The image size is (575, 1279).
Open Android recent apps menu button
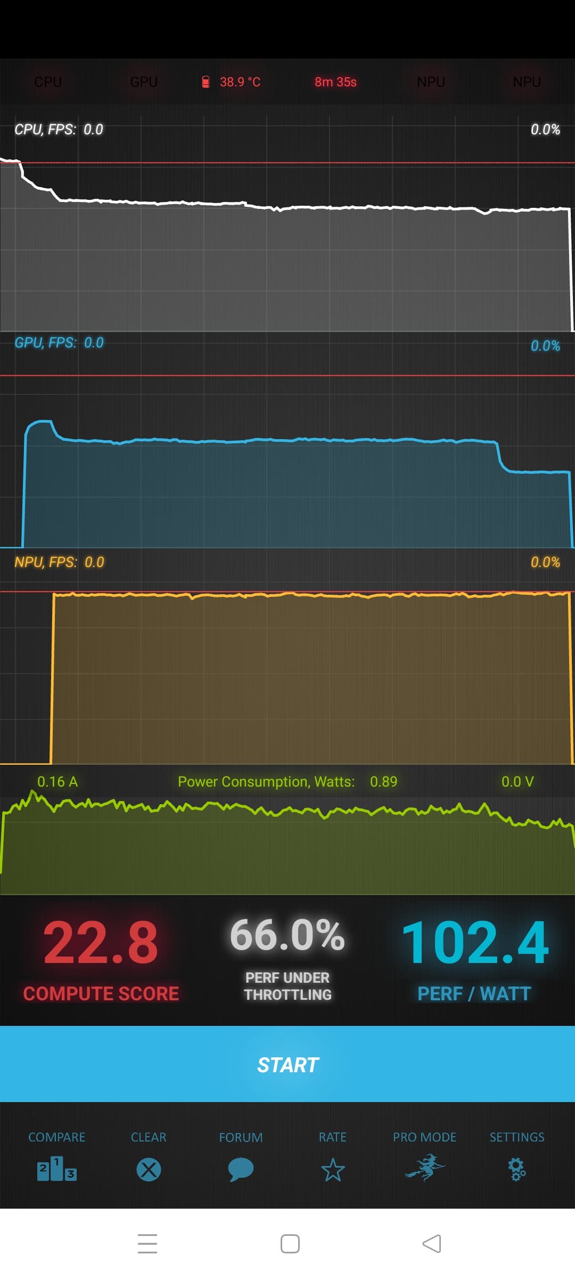click(x=147, y=1243)
